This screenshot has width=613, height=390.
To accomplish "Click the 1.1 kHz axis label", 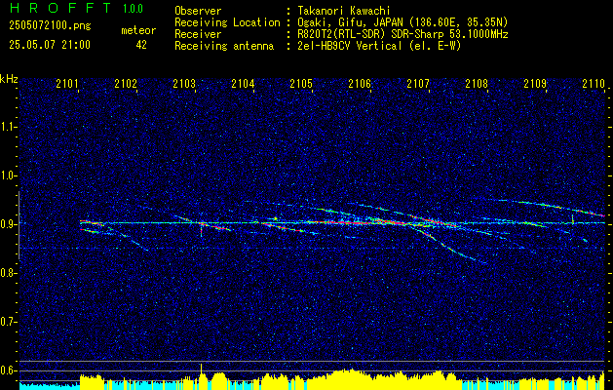I will coord(8,127).
